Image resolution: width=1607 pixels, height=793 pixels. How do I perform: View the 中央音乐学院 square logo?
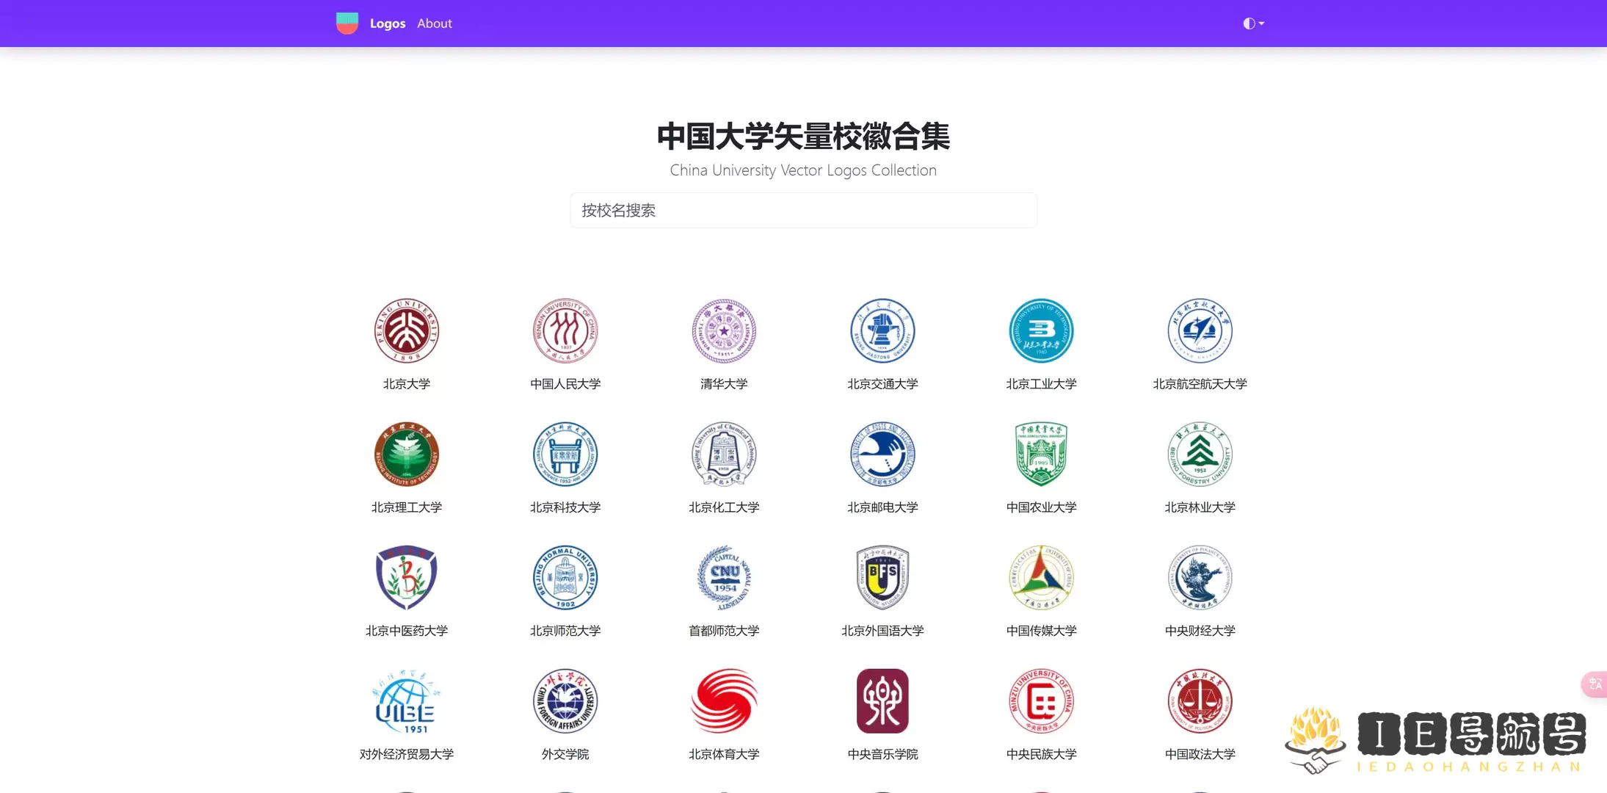pos(882,701)
